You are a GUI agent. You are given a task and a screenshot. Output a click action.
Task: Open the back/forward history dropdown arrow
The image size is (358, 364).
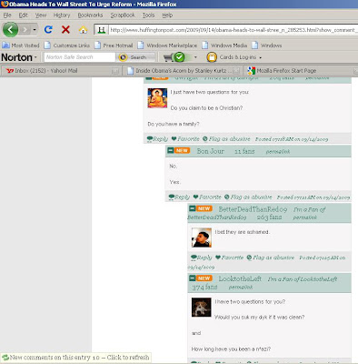click(x=35, y=30)
